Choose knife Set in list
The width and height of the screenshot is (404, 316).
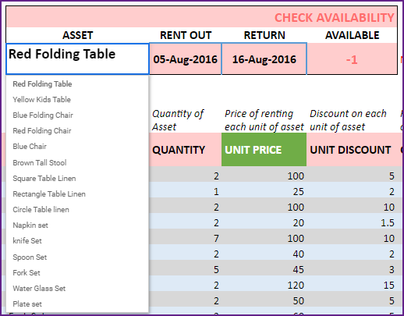pos(77,241)
